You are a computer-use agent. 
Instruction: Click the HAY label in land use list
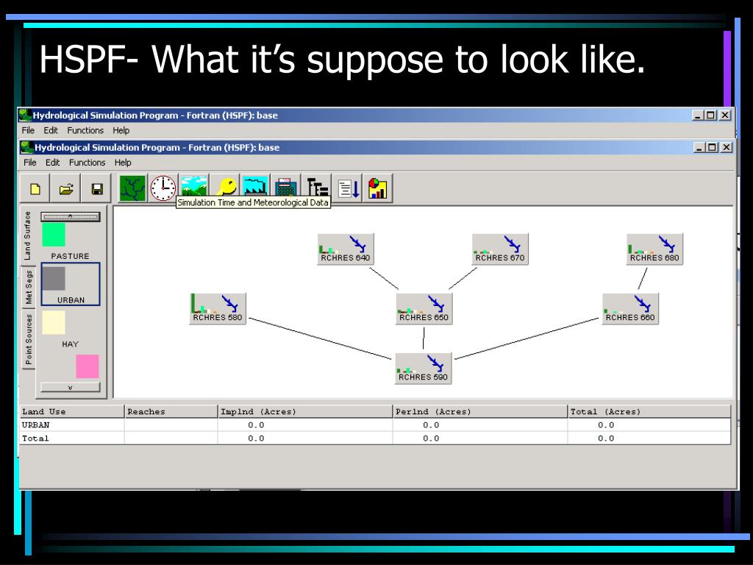70,344
